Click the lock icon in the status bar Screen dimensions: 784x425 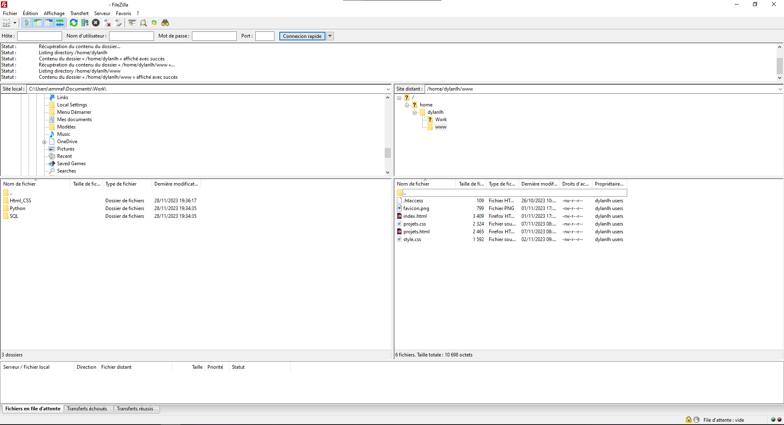(689, 420)
